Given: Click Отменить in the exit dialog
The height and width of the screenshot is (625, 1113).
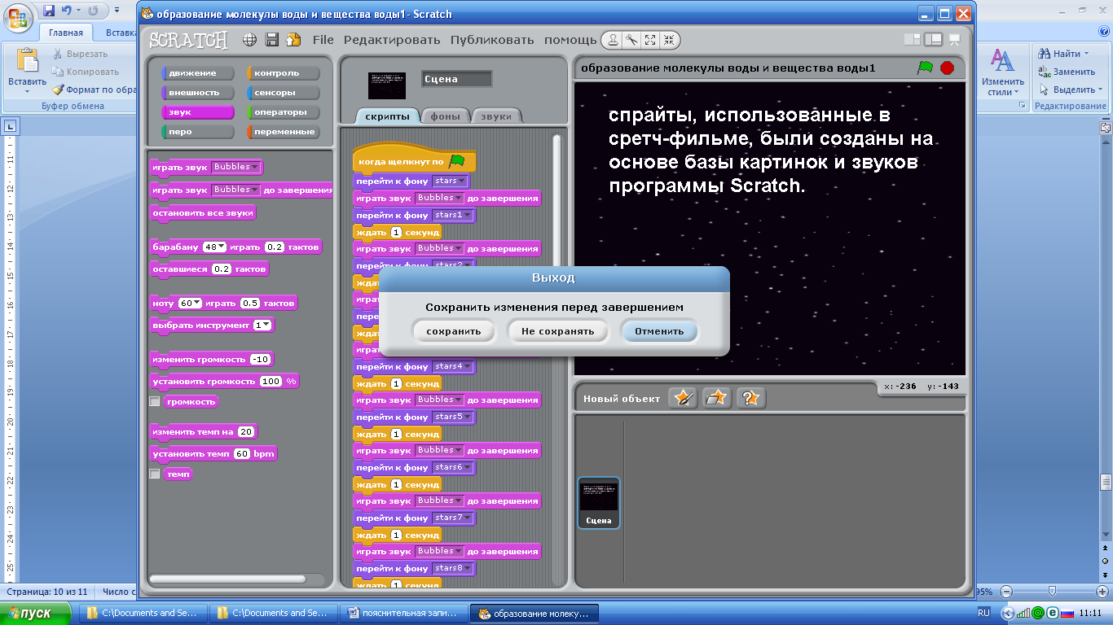Looking at the screenshot, I should (x=659, y=331).
